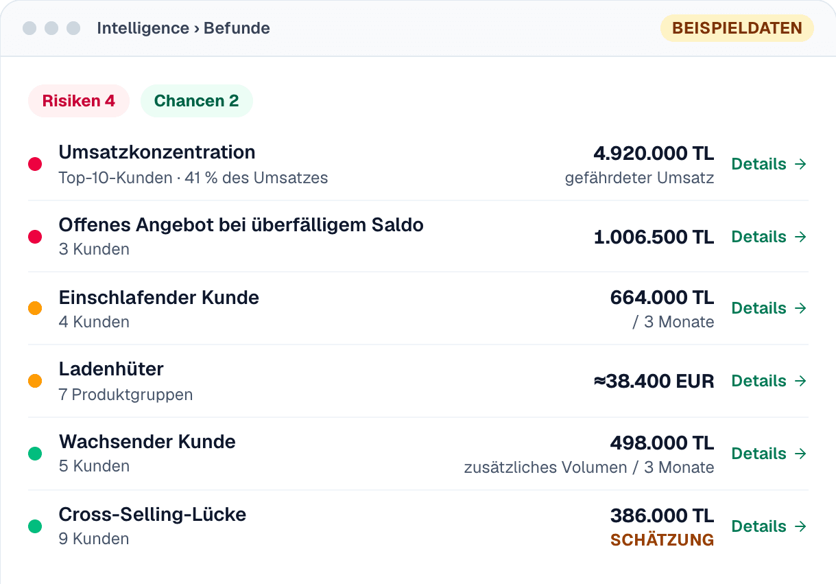Click the orange status dot beside Ladenhüter
Screen dimensions: 836x584
[35, 381]
